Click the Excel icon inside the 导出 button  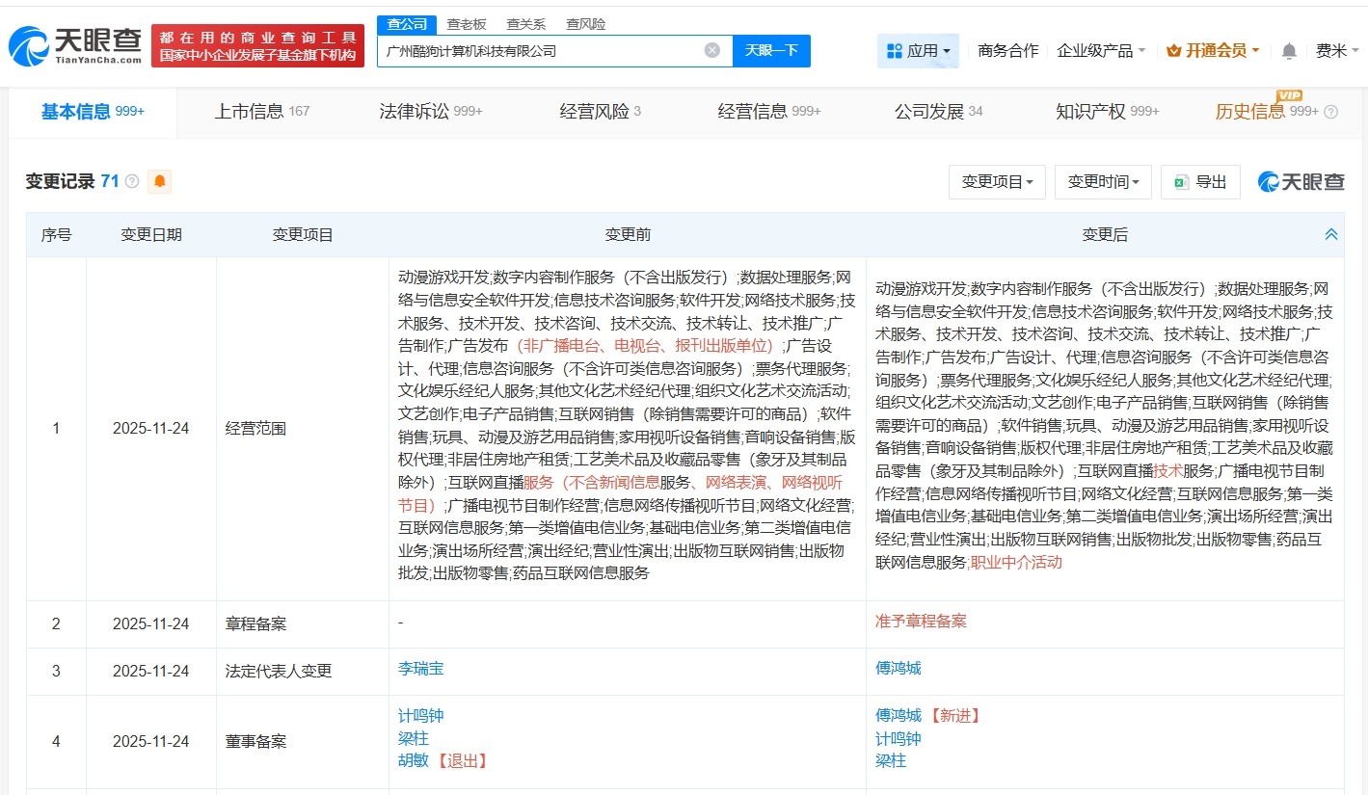point(1182,182)
